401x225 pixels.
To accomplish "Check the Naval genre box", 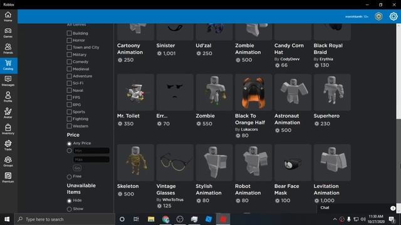I will 69,90.
